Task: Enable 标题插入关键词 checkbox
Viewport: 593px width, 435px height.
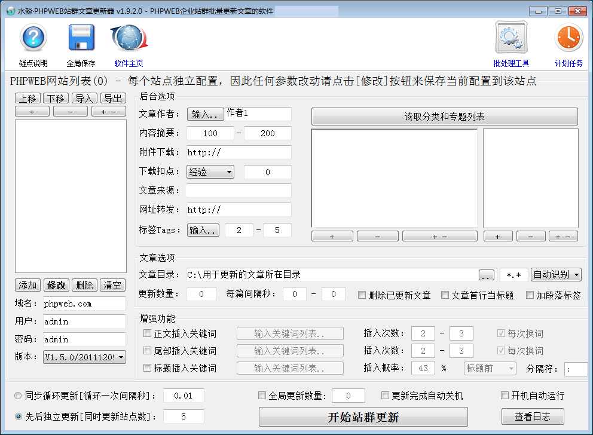Action: point(147,367)
